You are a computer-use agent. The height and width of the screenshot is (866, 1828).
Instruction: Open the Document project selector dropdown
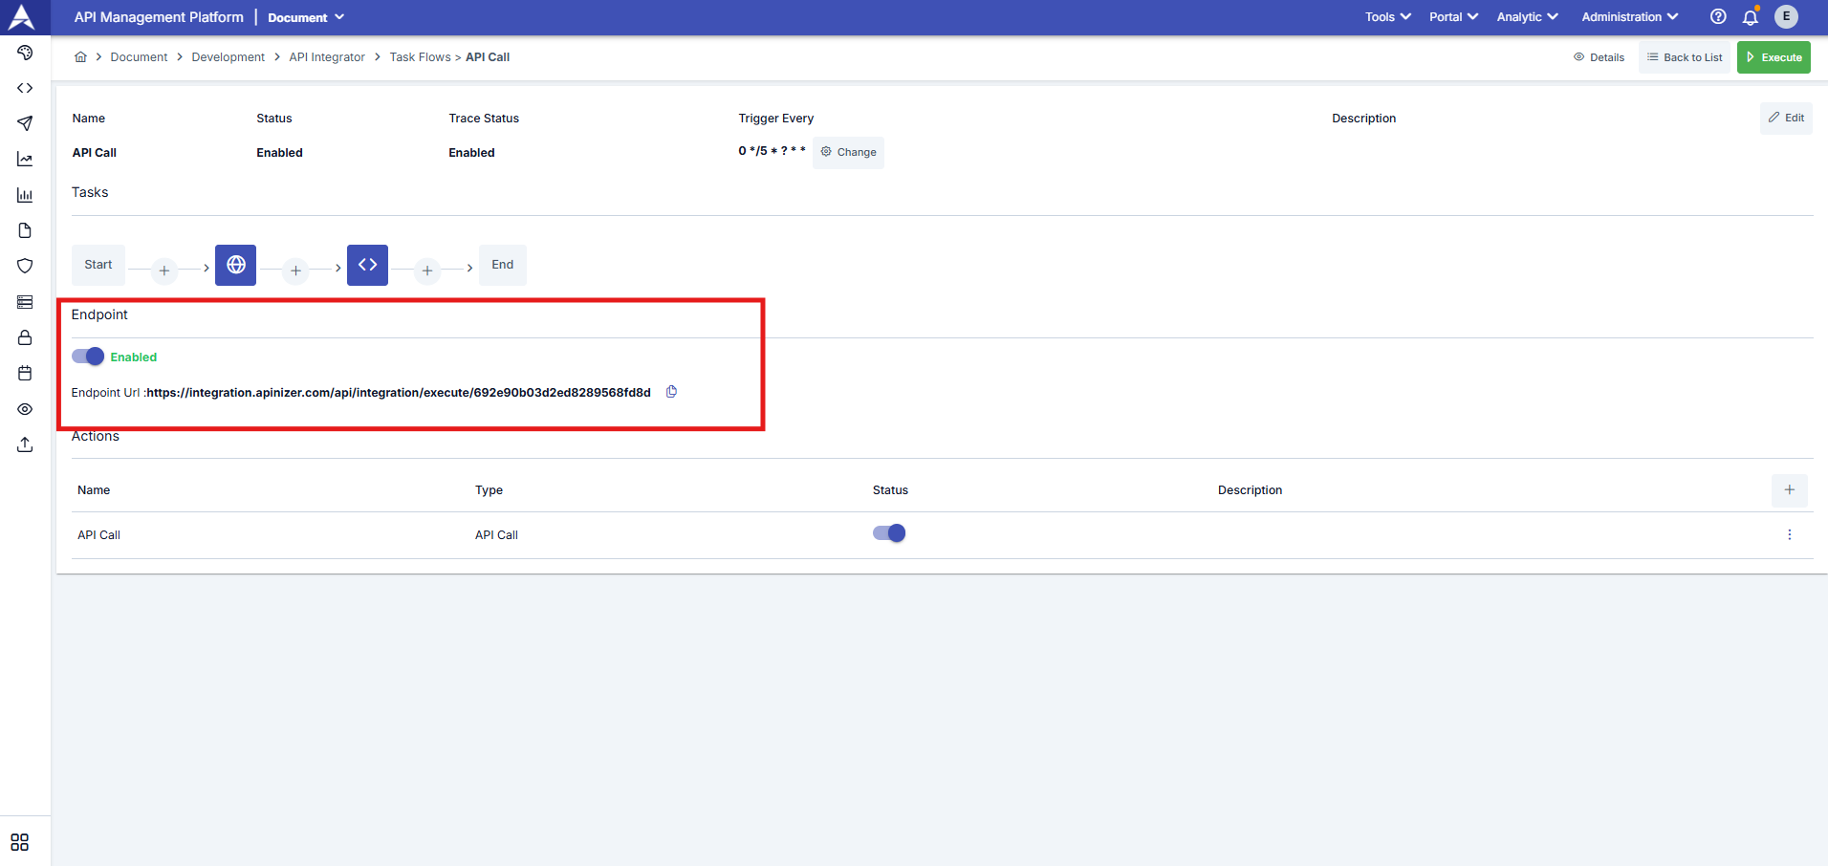pyautogui.click(x=306, y=17)
